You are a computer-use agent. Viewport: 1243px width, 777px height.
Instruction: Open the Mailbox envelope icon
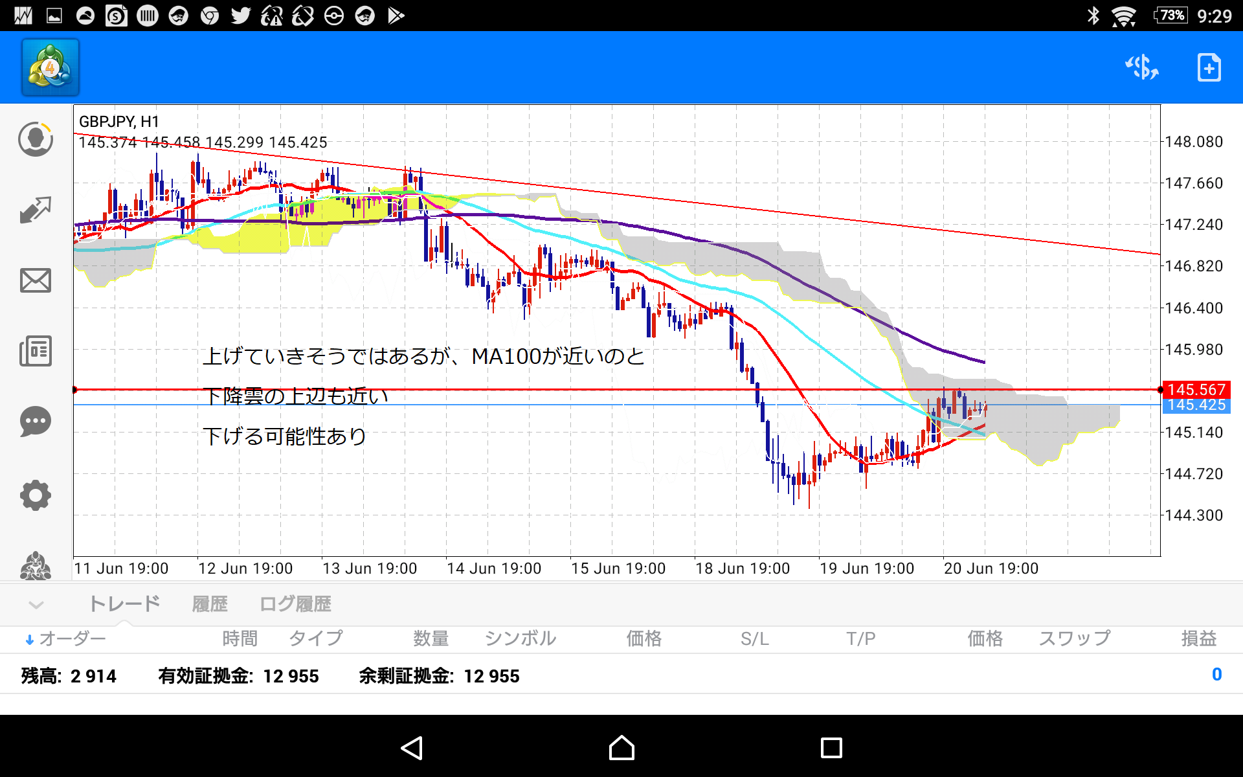(36, 280)
